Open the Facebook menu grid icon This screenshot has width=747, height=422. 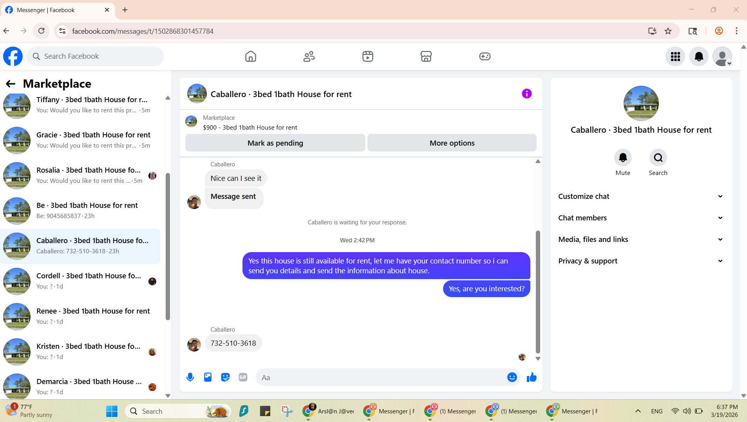pos(675,57)
